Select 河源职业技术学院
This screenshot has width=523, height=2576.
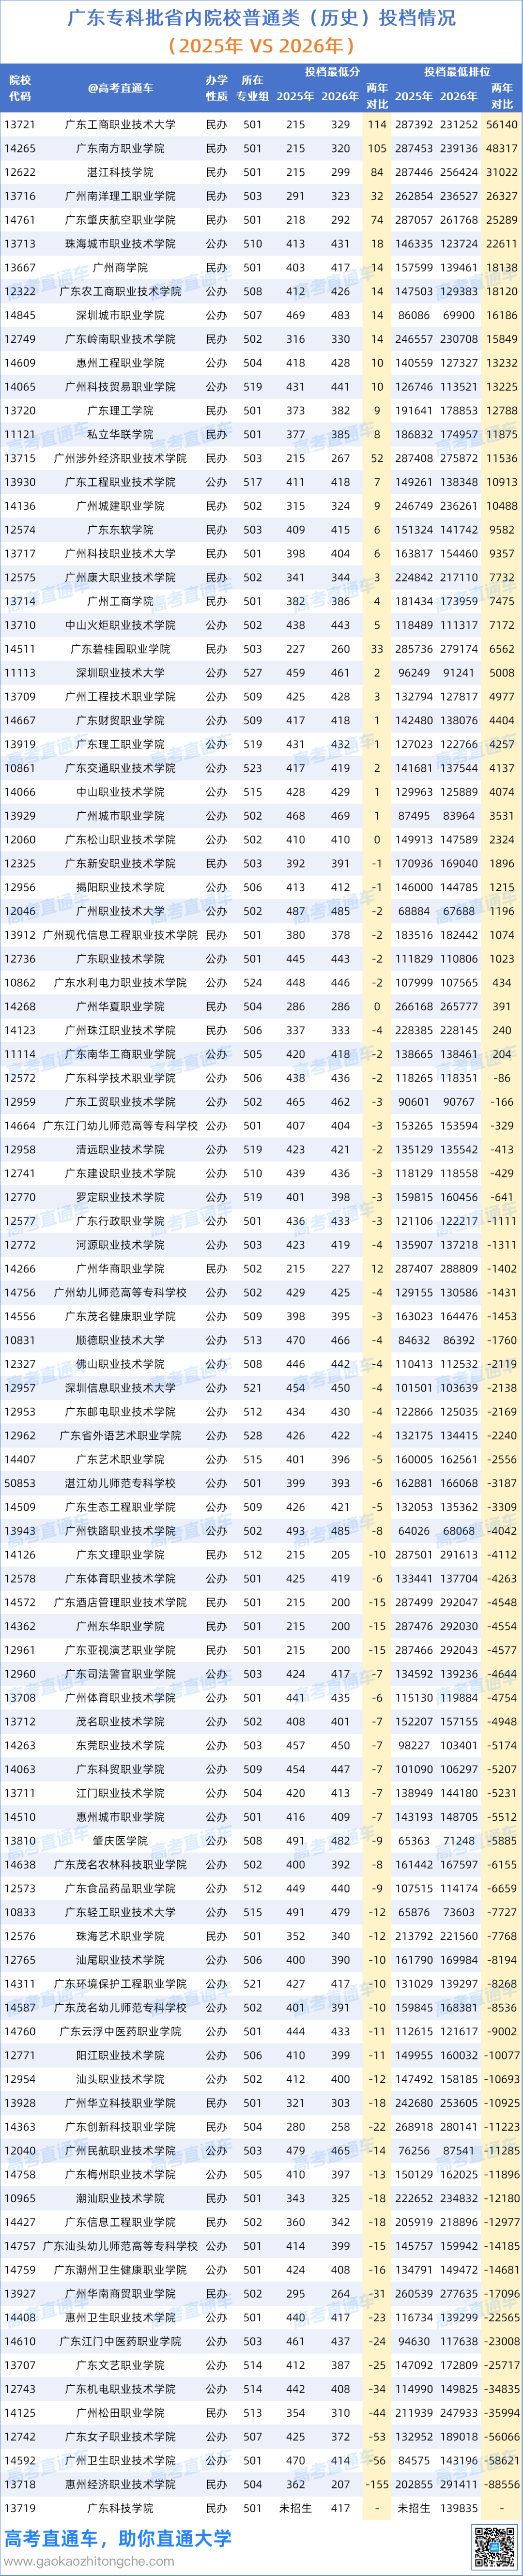click(120, 1245)
